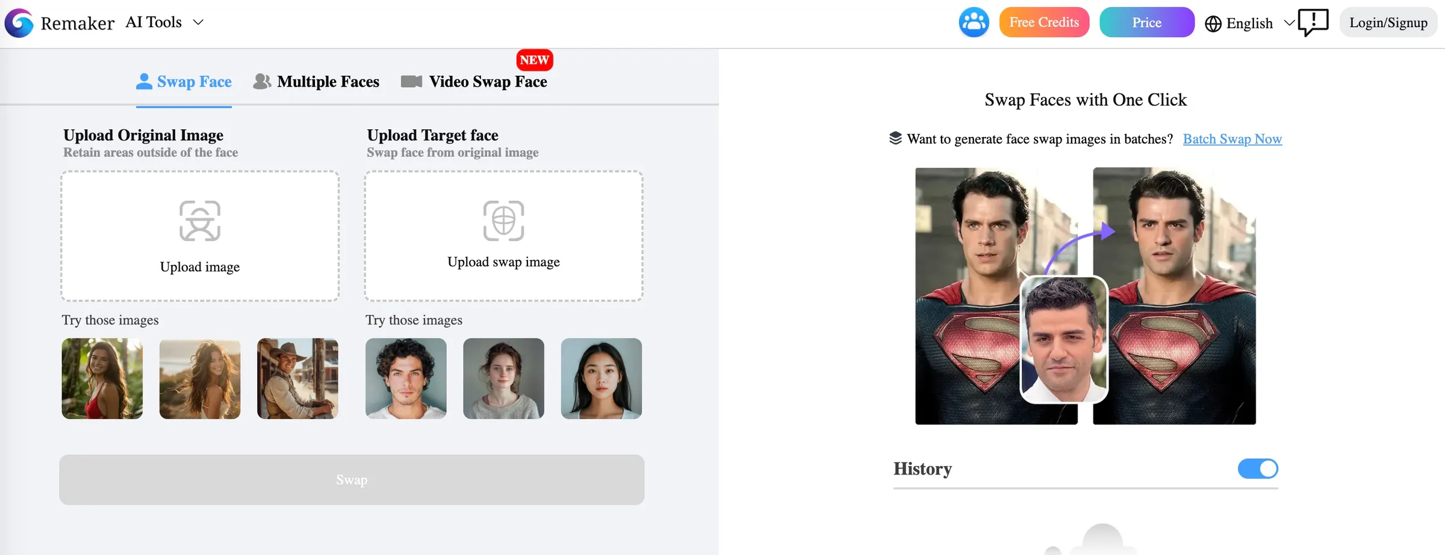The image size is (1445, 555).
Task: Click the Upload swap image icon
Action: (x=503, y=221)
